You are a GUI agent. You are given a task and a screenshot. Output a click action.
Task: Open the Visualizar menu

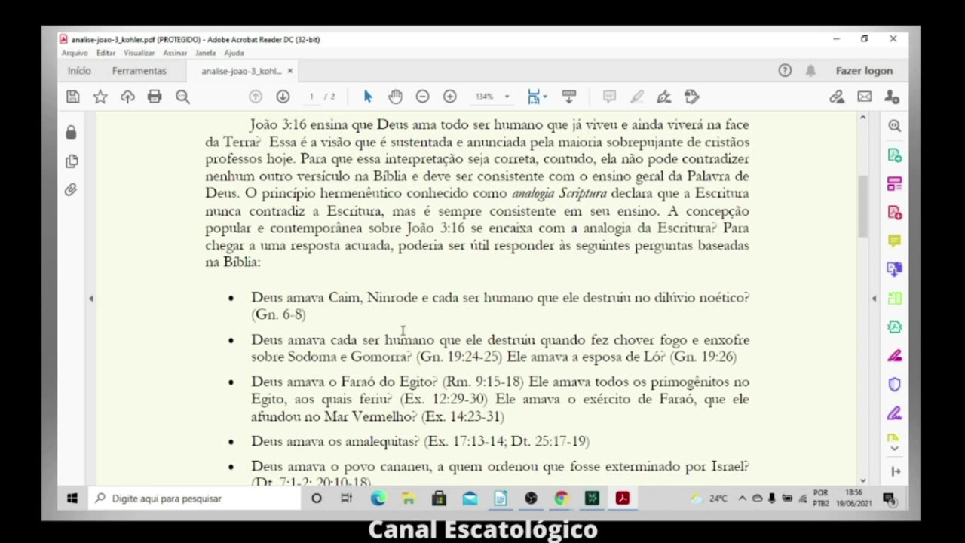(139, 53)
